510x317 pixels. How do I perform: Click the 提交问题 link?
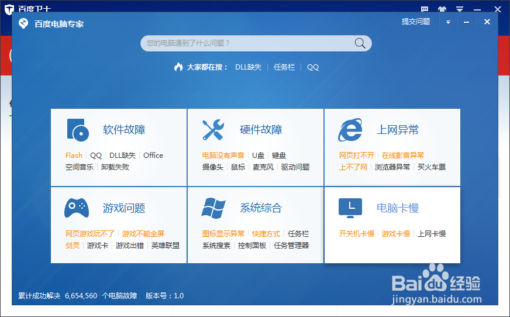[x=416, y=22]
